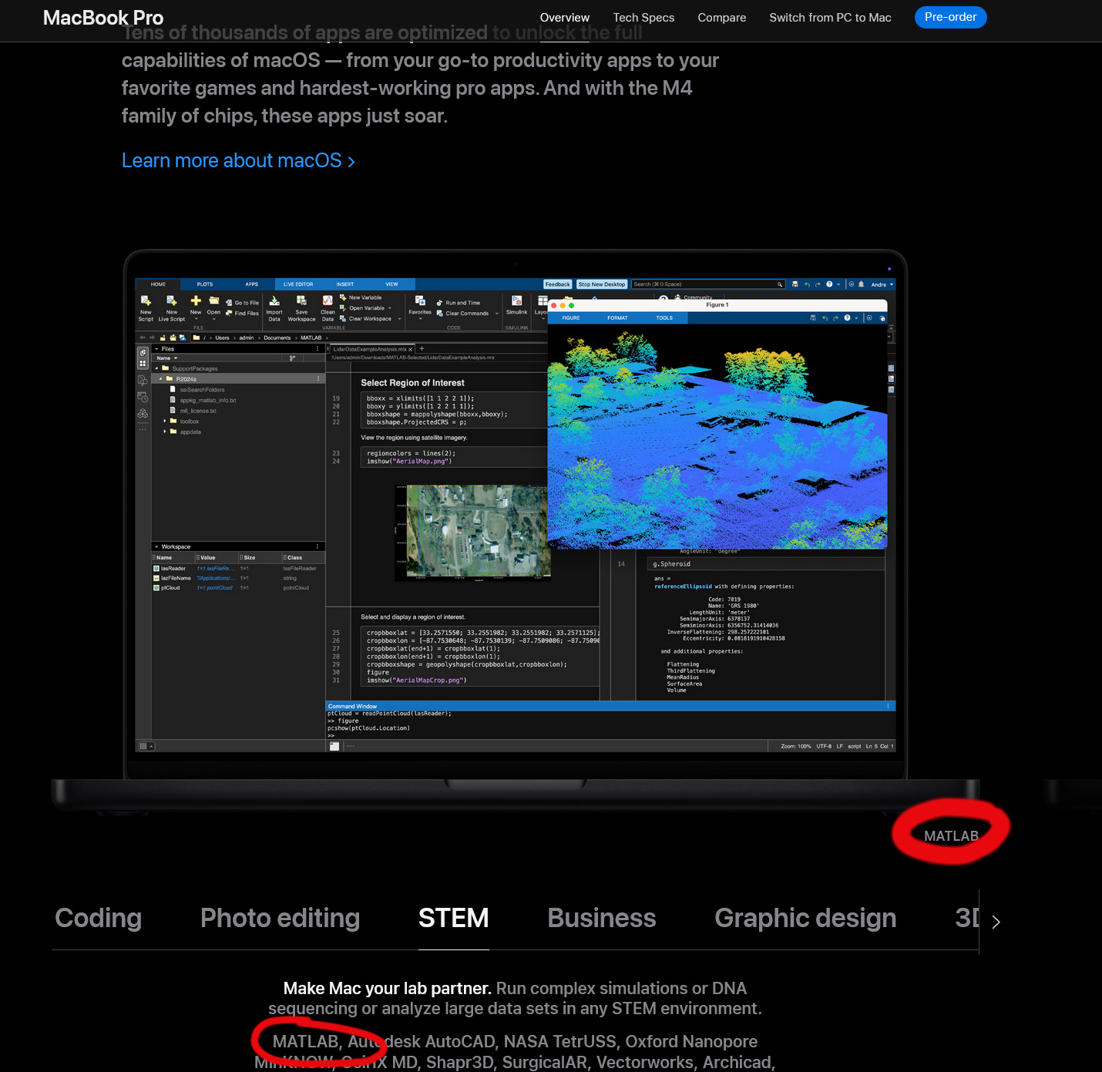The height and width of the screenshot is (1072, 1102).
Task: Click the forward arrow in MATLAB's path bar
Action: (x=152, y=338)
